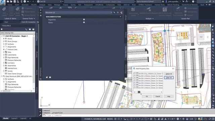215x121 pixels.
Task: Click down arrow of Toolspace tree vertical scrollbar
Action: 34,89
